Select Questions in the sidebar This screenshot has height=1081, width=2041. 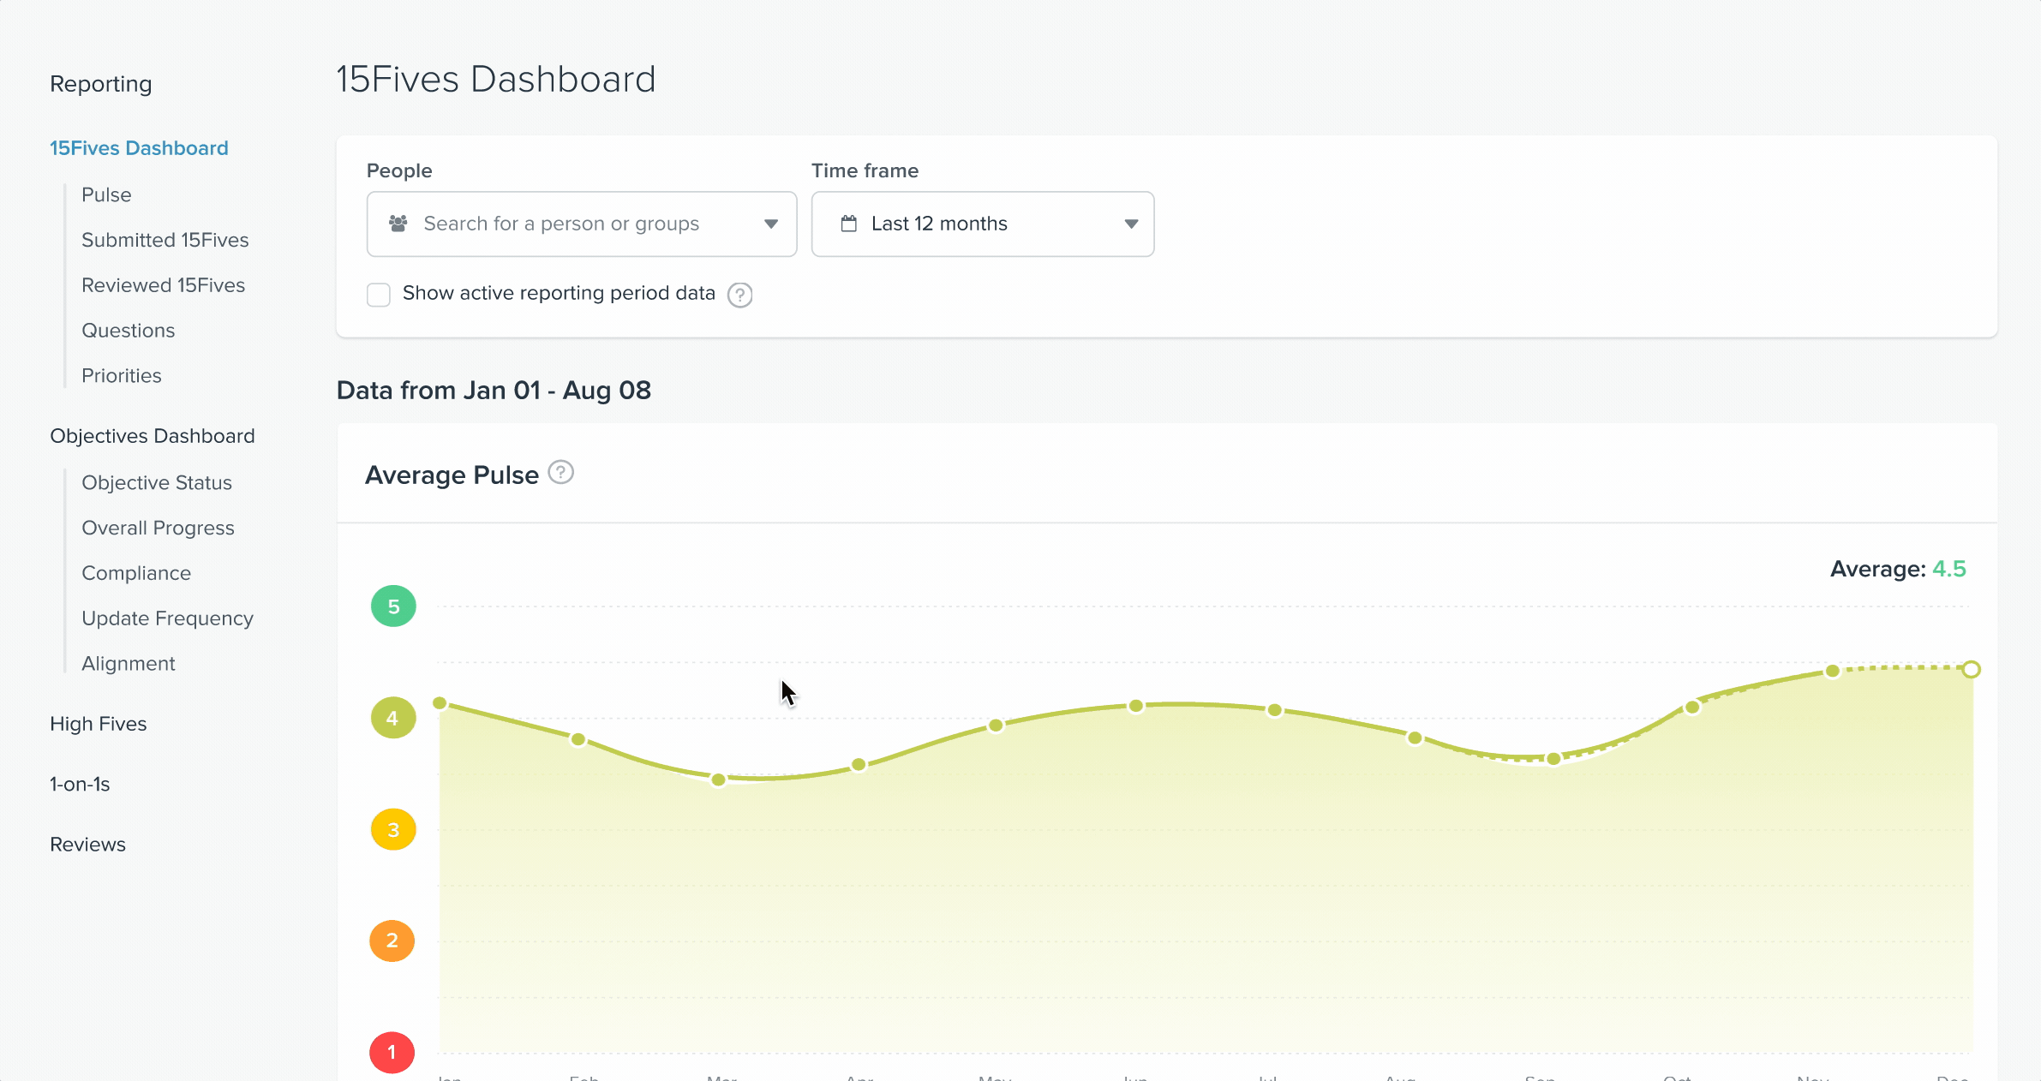click(x=129, y=331)
